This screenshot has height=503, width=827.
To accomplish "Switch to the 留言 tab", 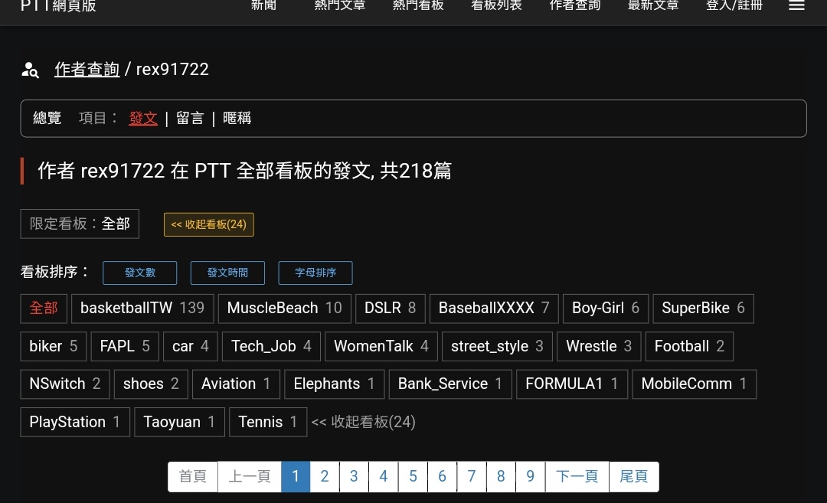I will tap(190, 118).
